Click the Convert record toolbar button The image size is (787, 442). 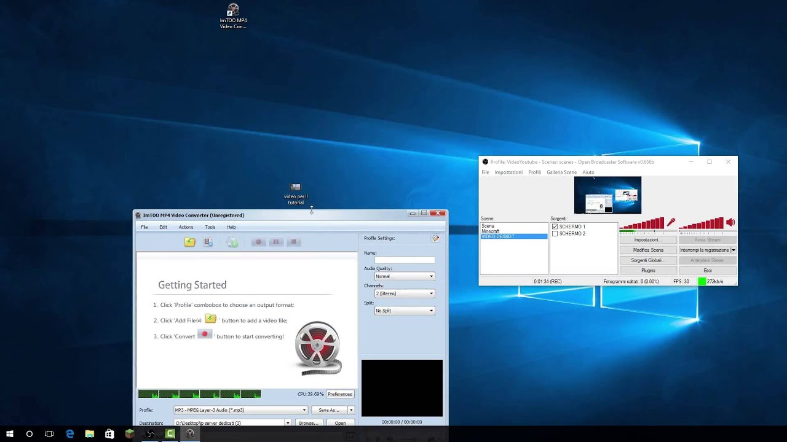(x=258, y=242)
